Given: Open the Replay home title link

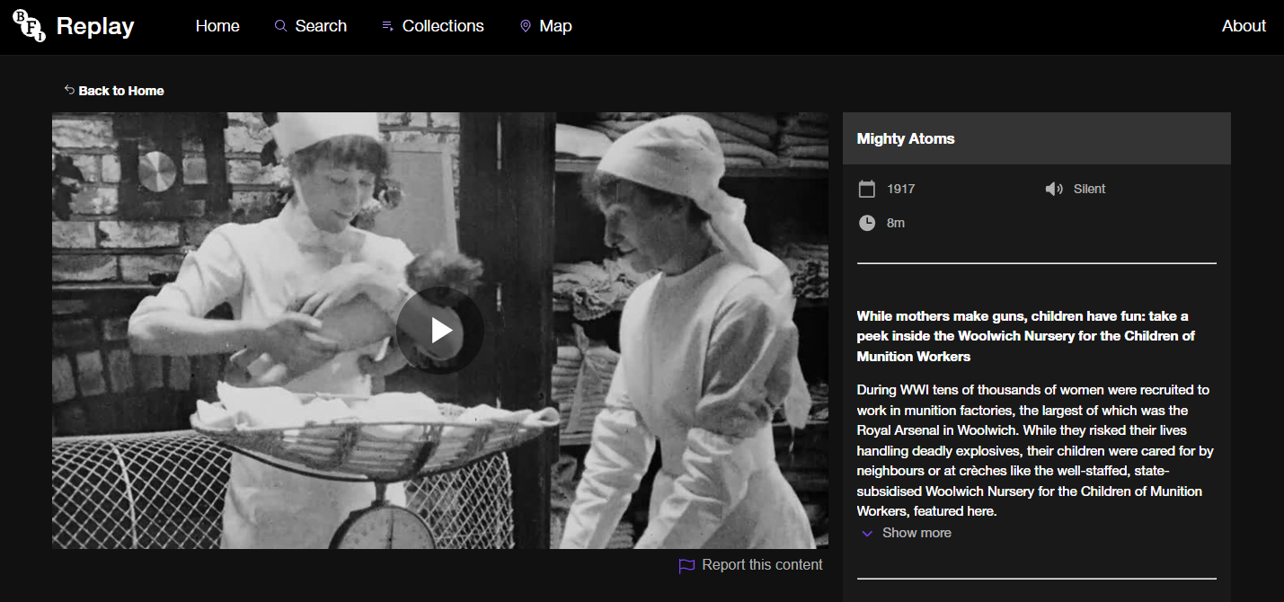Looking at the screenshot, I should [x=94, y=26].
